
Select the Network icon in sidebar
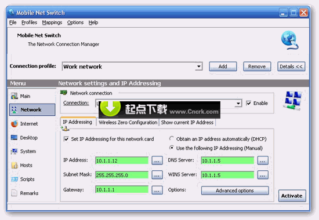click(x=14, y=109)
